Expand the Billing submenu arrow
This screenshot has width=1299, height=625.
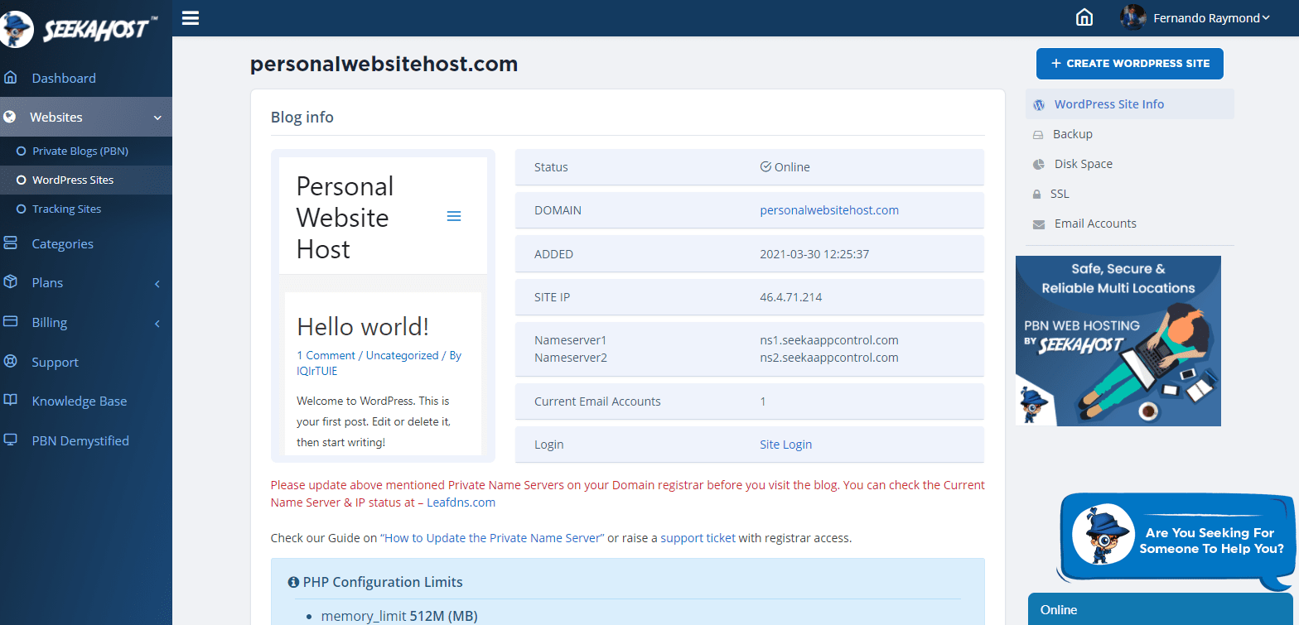tap(157, 324)
